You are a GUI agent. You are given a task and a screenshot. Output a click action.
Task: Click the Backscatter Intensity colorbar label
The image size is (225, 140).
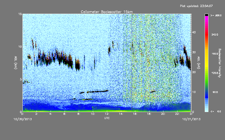point(220,63)
